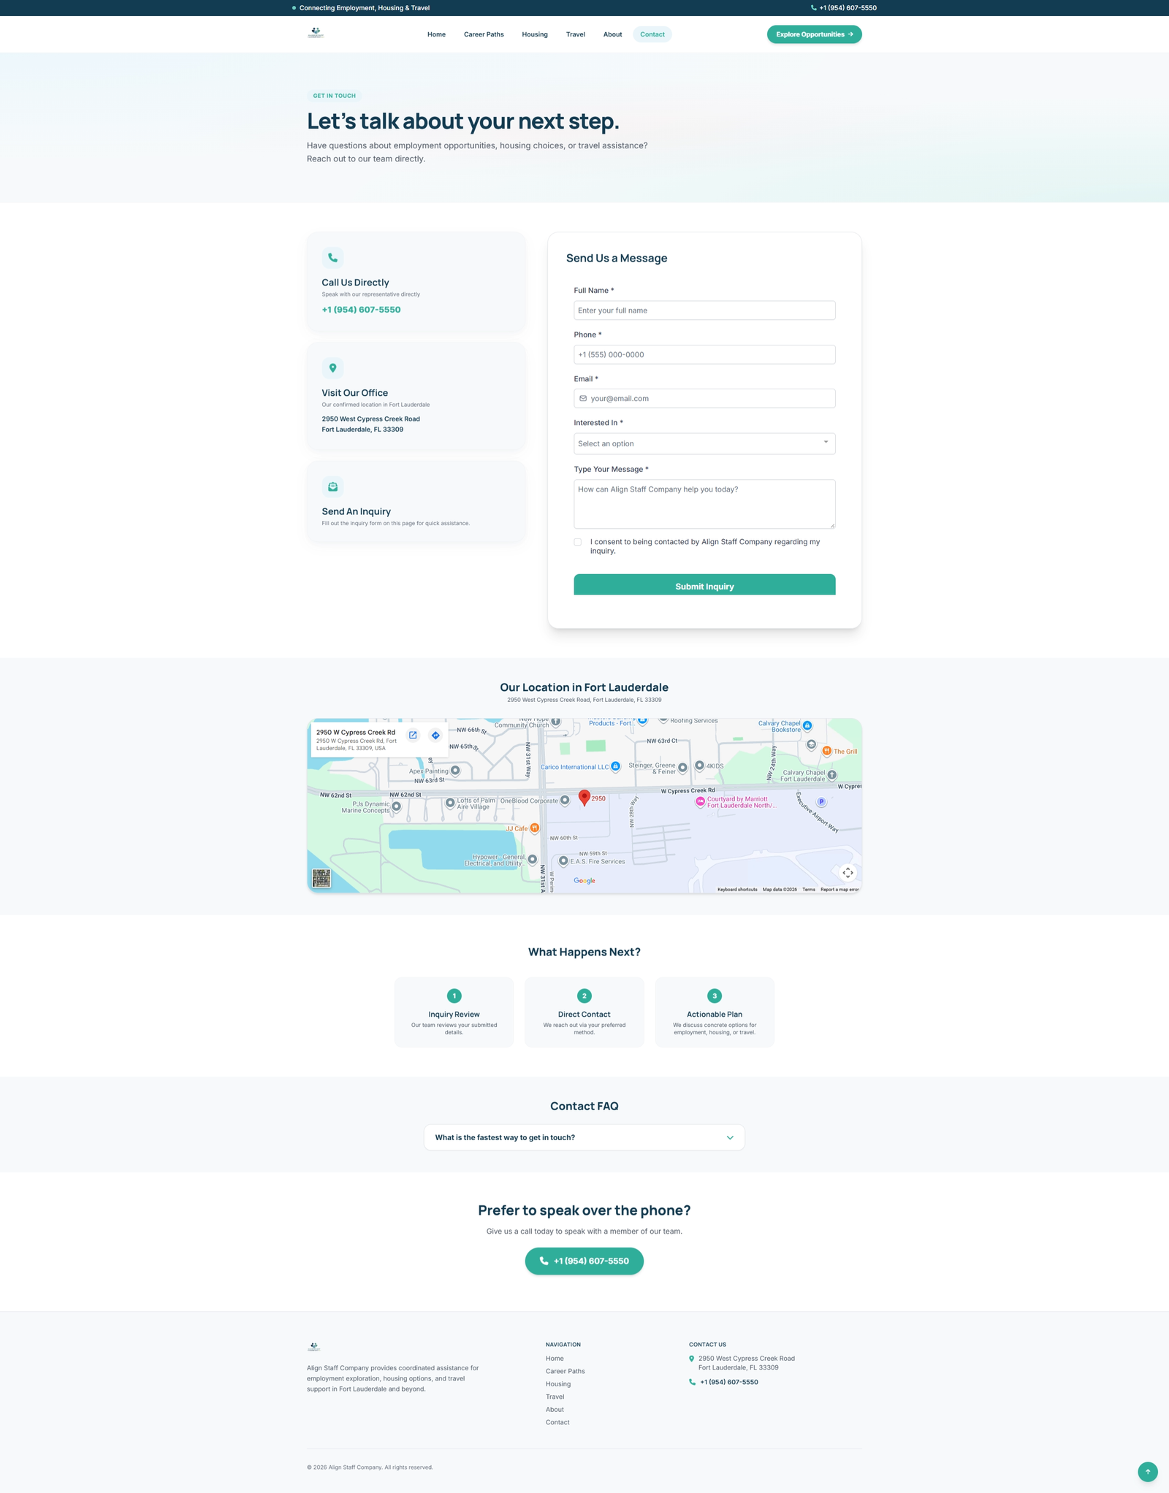The image size is (1169, 1493).
Task: Click Keyboard shortcuts on the map
Action: tap(737, 890)
